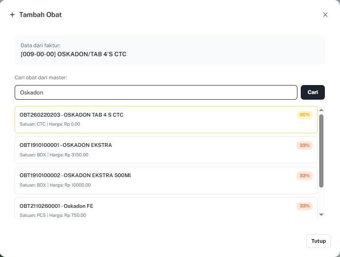Click the scroll down arrow in results list
This screenshot has height=257, width=340.
[x=322, y=214]
